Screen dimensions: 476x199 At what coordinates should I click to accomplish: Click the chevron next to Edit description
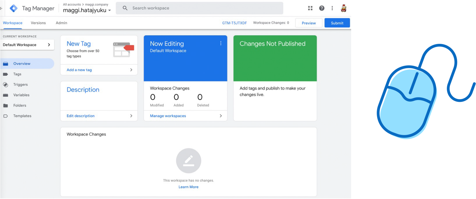131,116
